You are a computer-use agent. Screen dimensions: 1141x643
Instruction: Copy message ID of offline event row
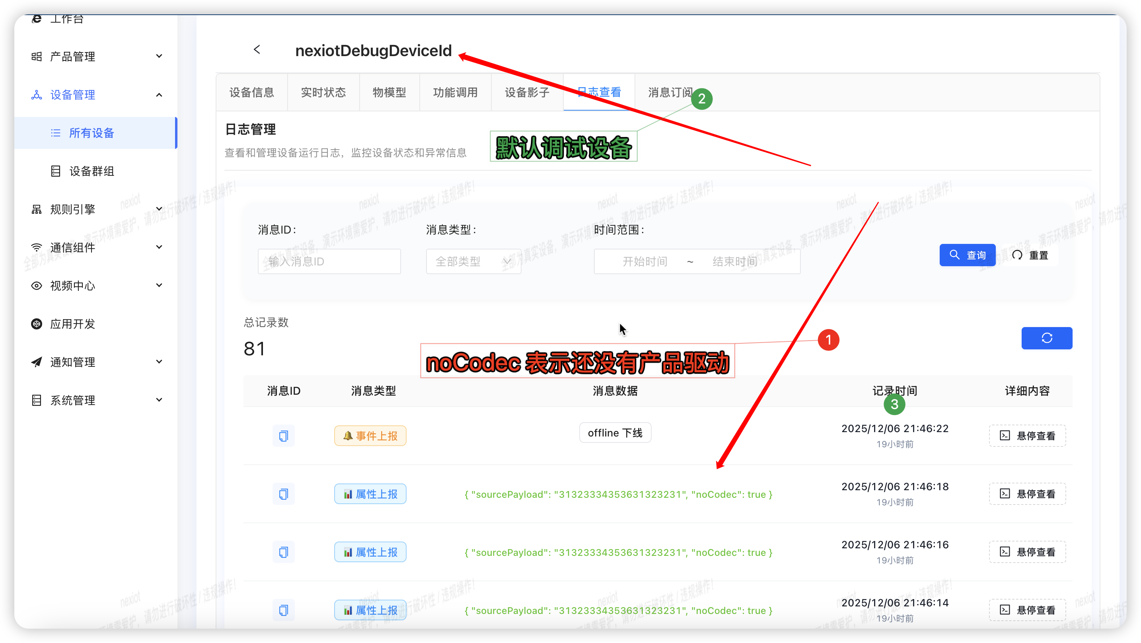(x=284, y=436)
